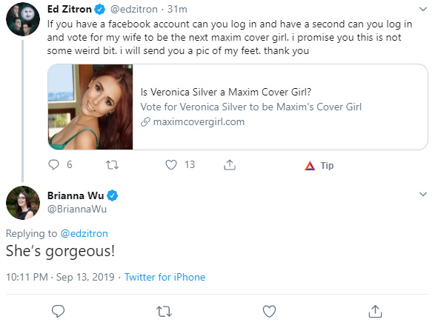Reply to Brianna Wu's tweet
The height and width of the screenshot is (325, 435).
pyautogui.click(x=59, y=311)
